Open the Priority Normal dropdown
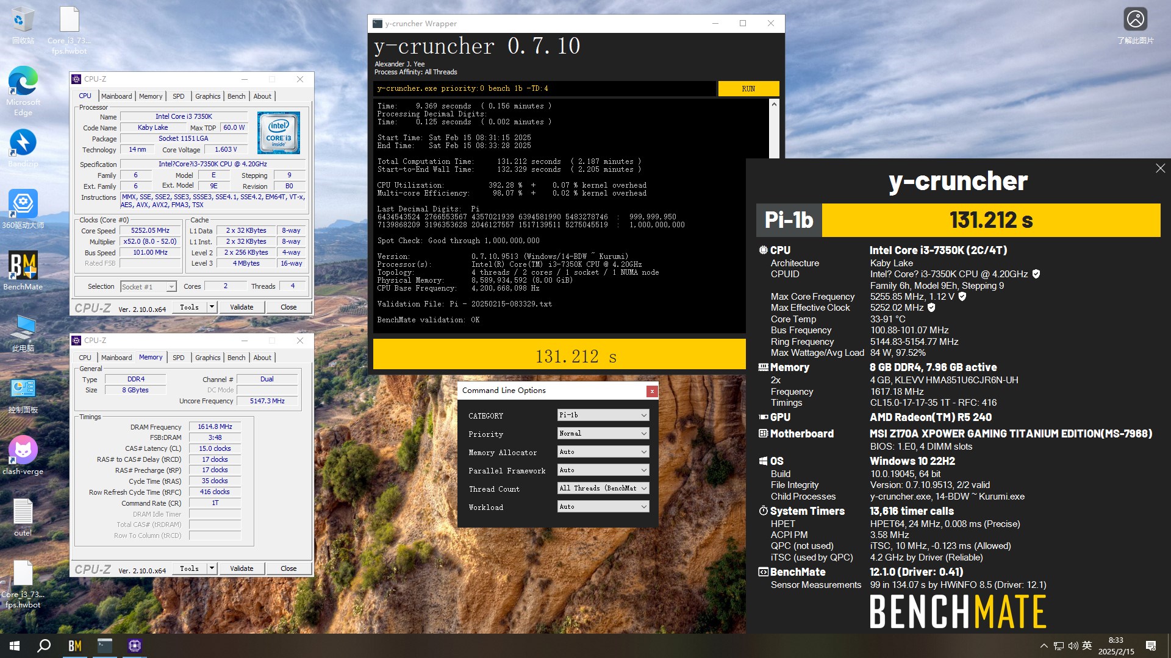 pyautogui.click(x=603, y=433)
